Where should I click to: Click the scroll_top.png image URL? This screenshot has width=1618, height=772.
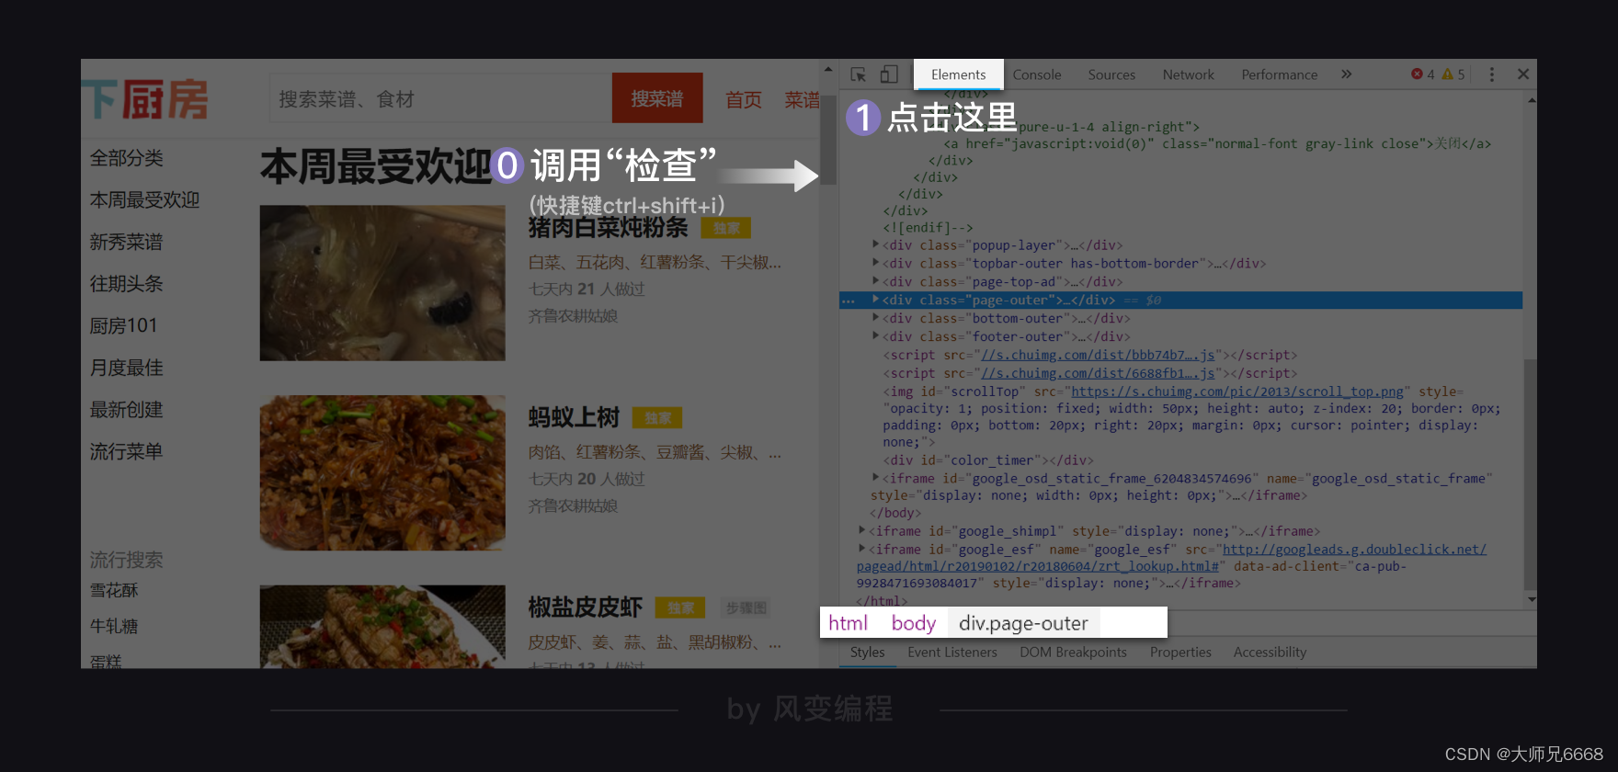(1237, 392)
